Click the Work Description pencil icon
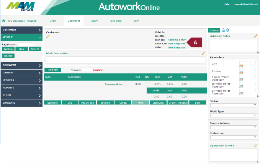This screenshot has width=260, height=164. pos(203,54)
